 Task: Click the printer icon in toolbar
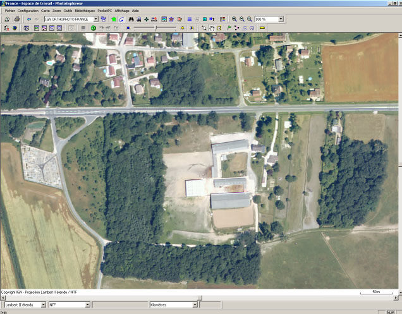point(17,19)
